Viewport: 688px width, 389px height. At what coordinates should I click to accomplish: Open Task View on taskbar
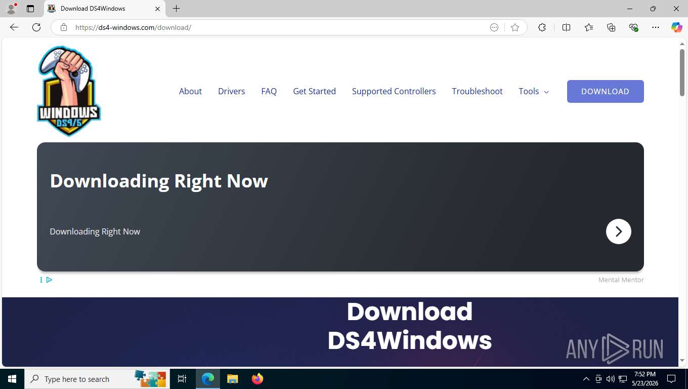tap(182, 379)
